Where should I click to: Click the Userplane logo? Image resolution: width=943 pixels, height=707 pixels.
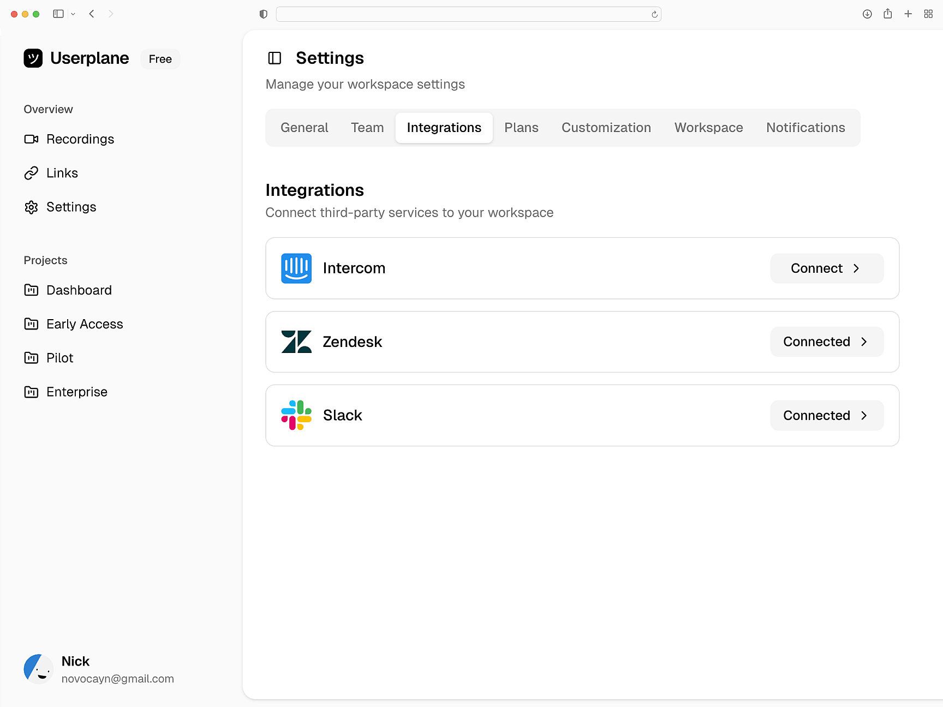(x=33, y=58)
